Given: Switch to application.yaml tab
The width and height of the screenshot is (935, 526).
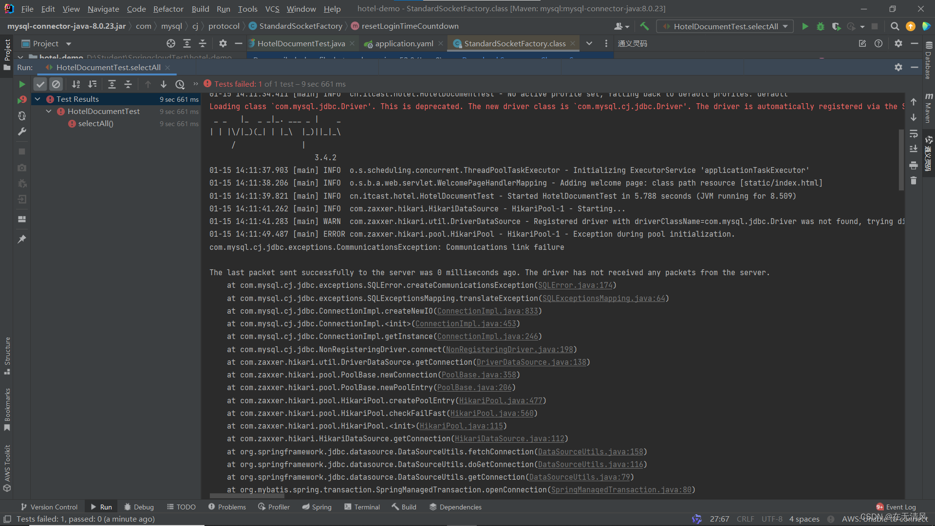Looking at the screenshot, I should 404,43.
